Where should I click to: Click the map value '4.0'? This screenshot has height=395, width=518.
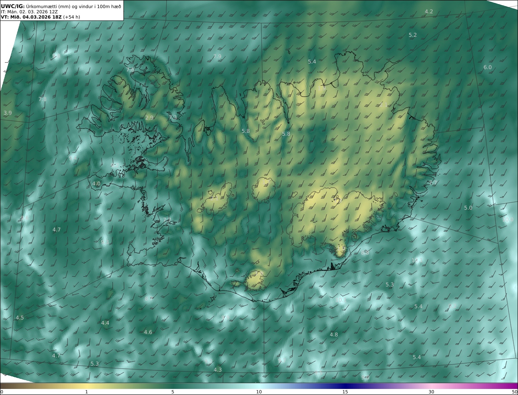click(96, 183)
